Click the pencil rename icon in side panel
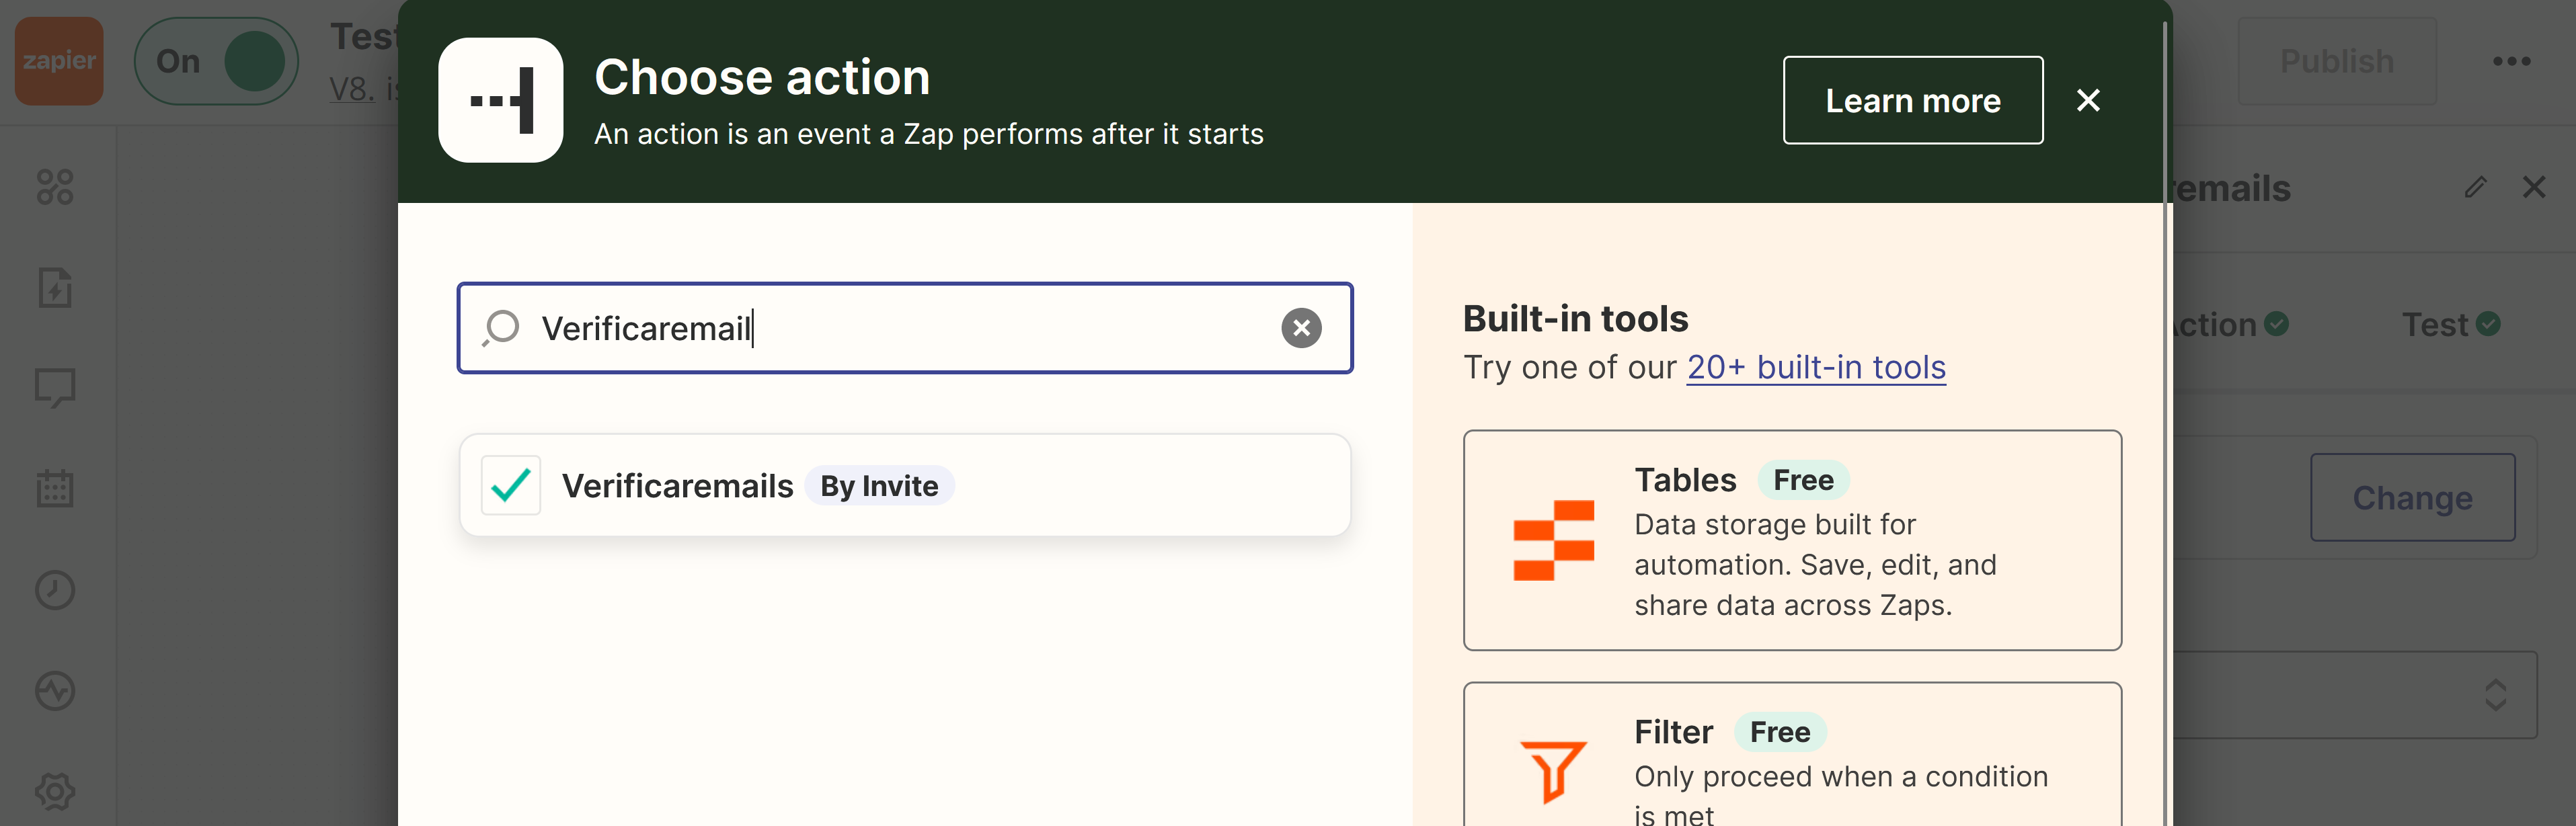Screen dimensions: 2576x826 click(x=2475, y=187)
